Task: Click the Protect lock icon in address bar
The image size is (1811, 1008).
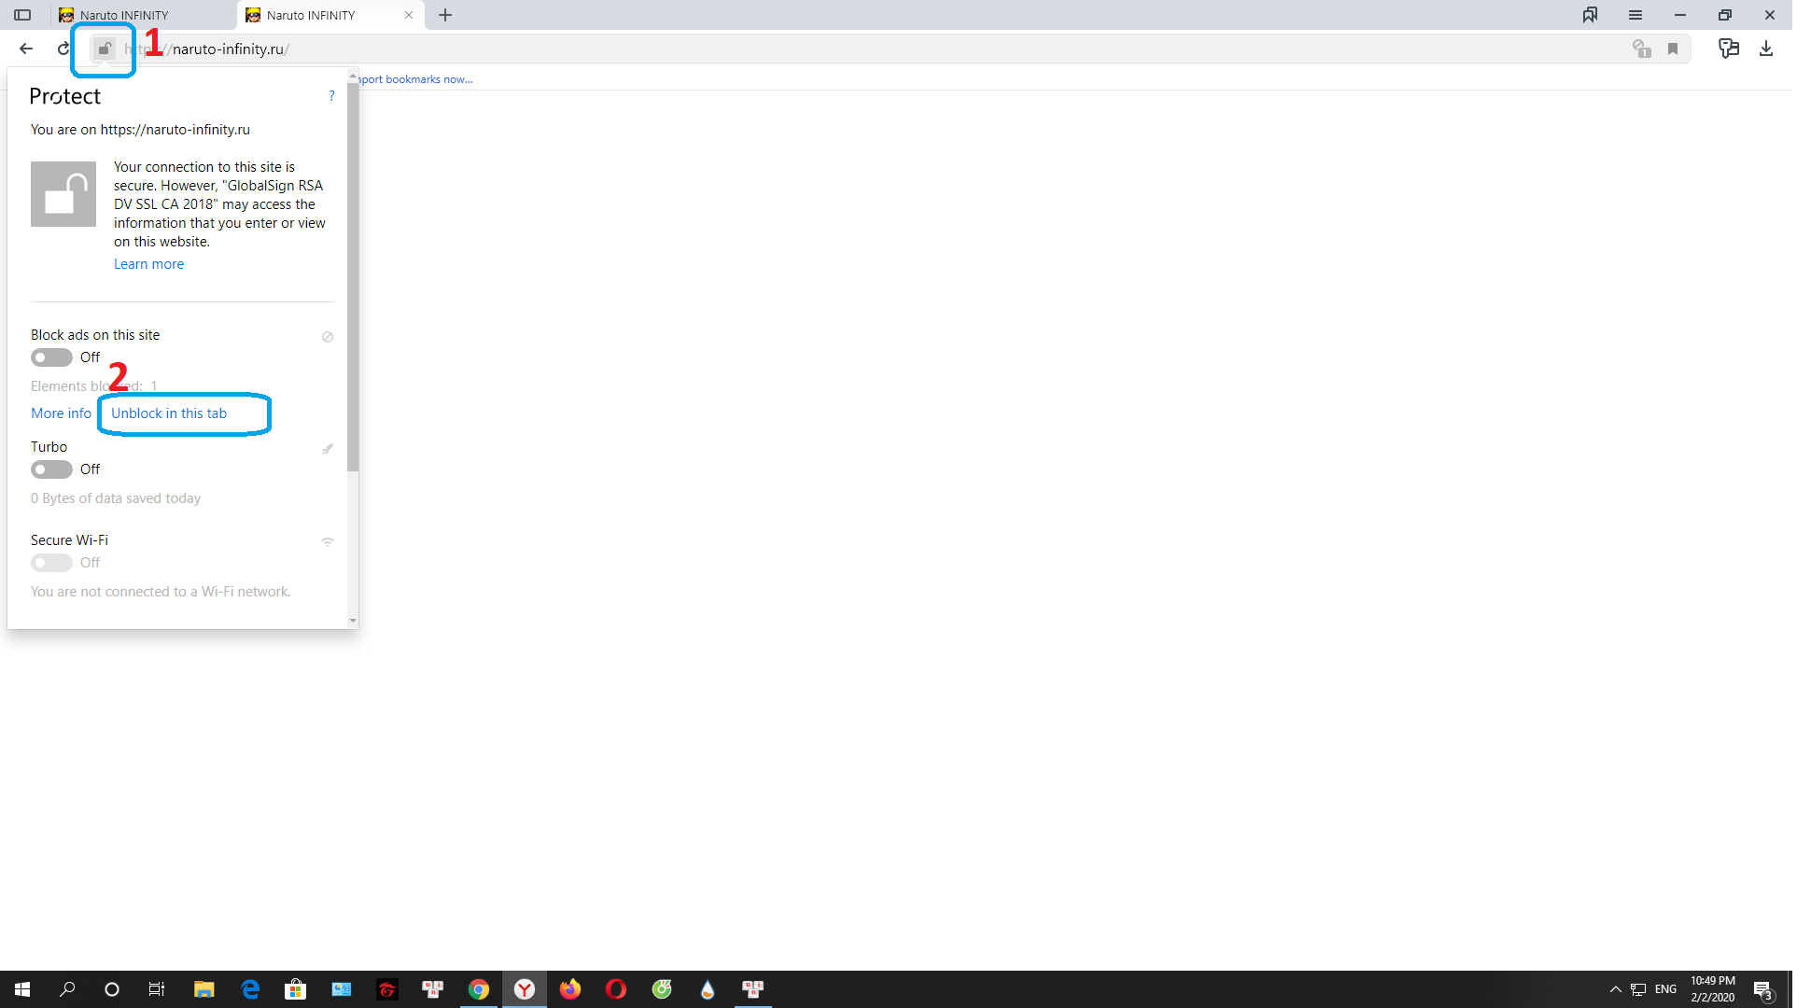Action: point(105,49)
